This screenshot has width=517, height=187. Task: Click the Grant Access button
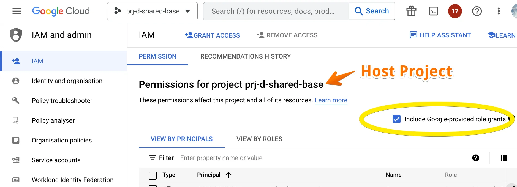[212, 35]
